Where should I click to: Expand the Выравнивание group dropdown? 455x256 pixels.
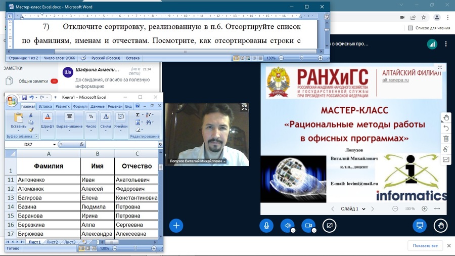[69, 131]
